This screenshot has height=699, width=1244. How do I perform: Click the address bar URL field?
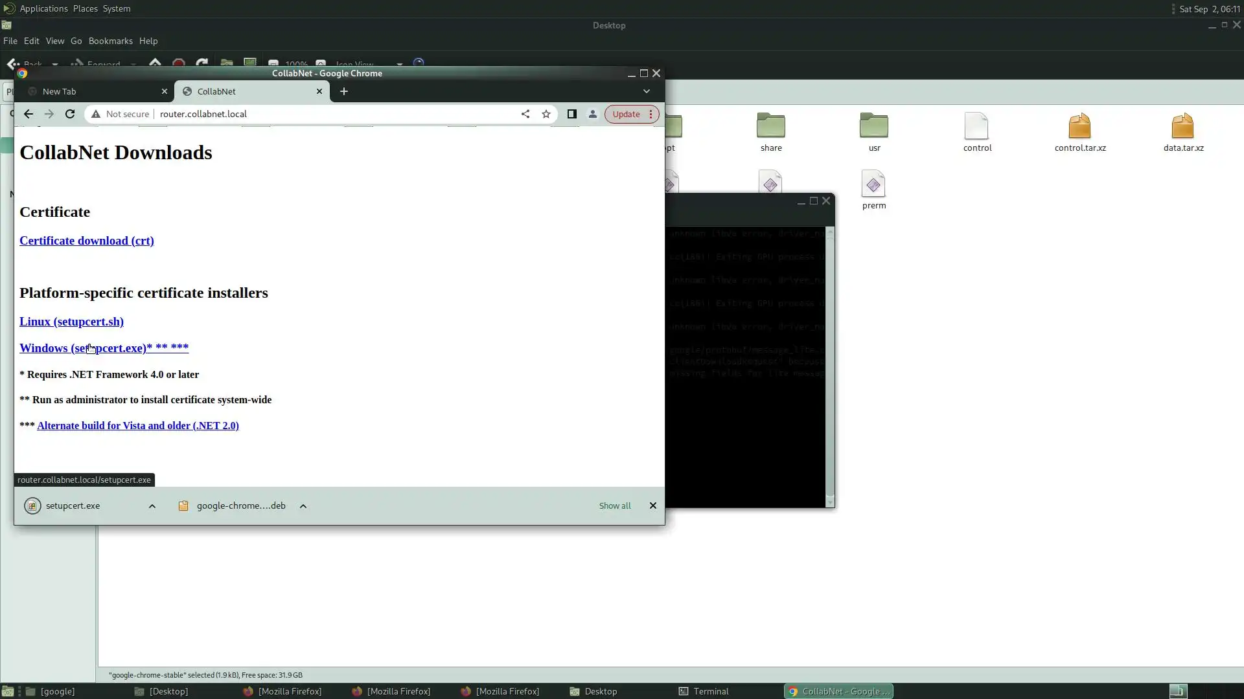[x=324, y=114]
